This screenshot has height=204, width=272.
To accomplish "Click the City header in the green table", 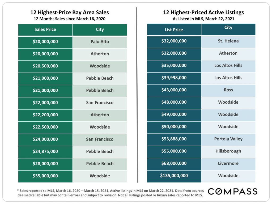I will (100, 30).
